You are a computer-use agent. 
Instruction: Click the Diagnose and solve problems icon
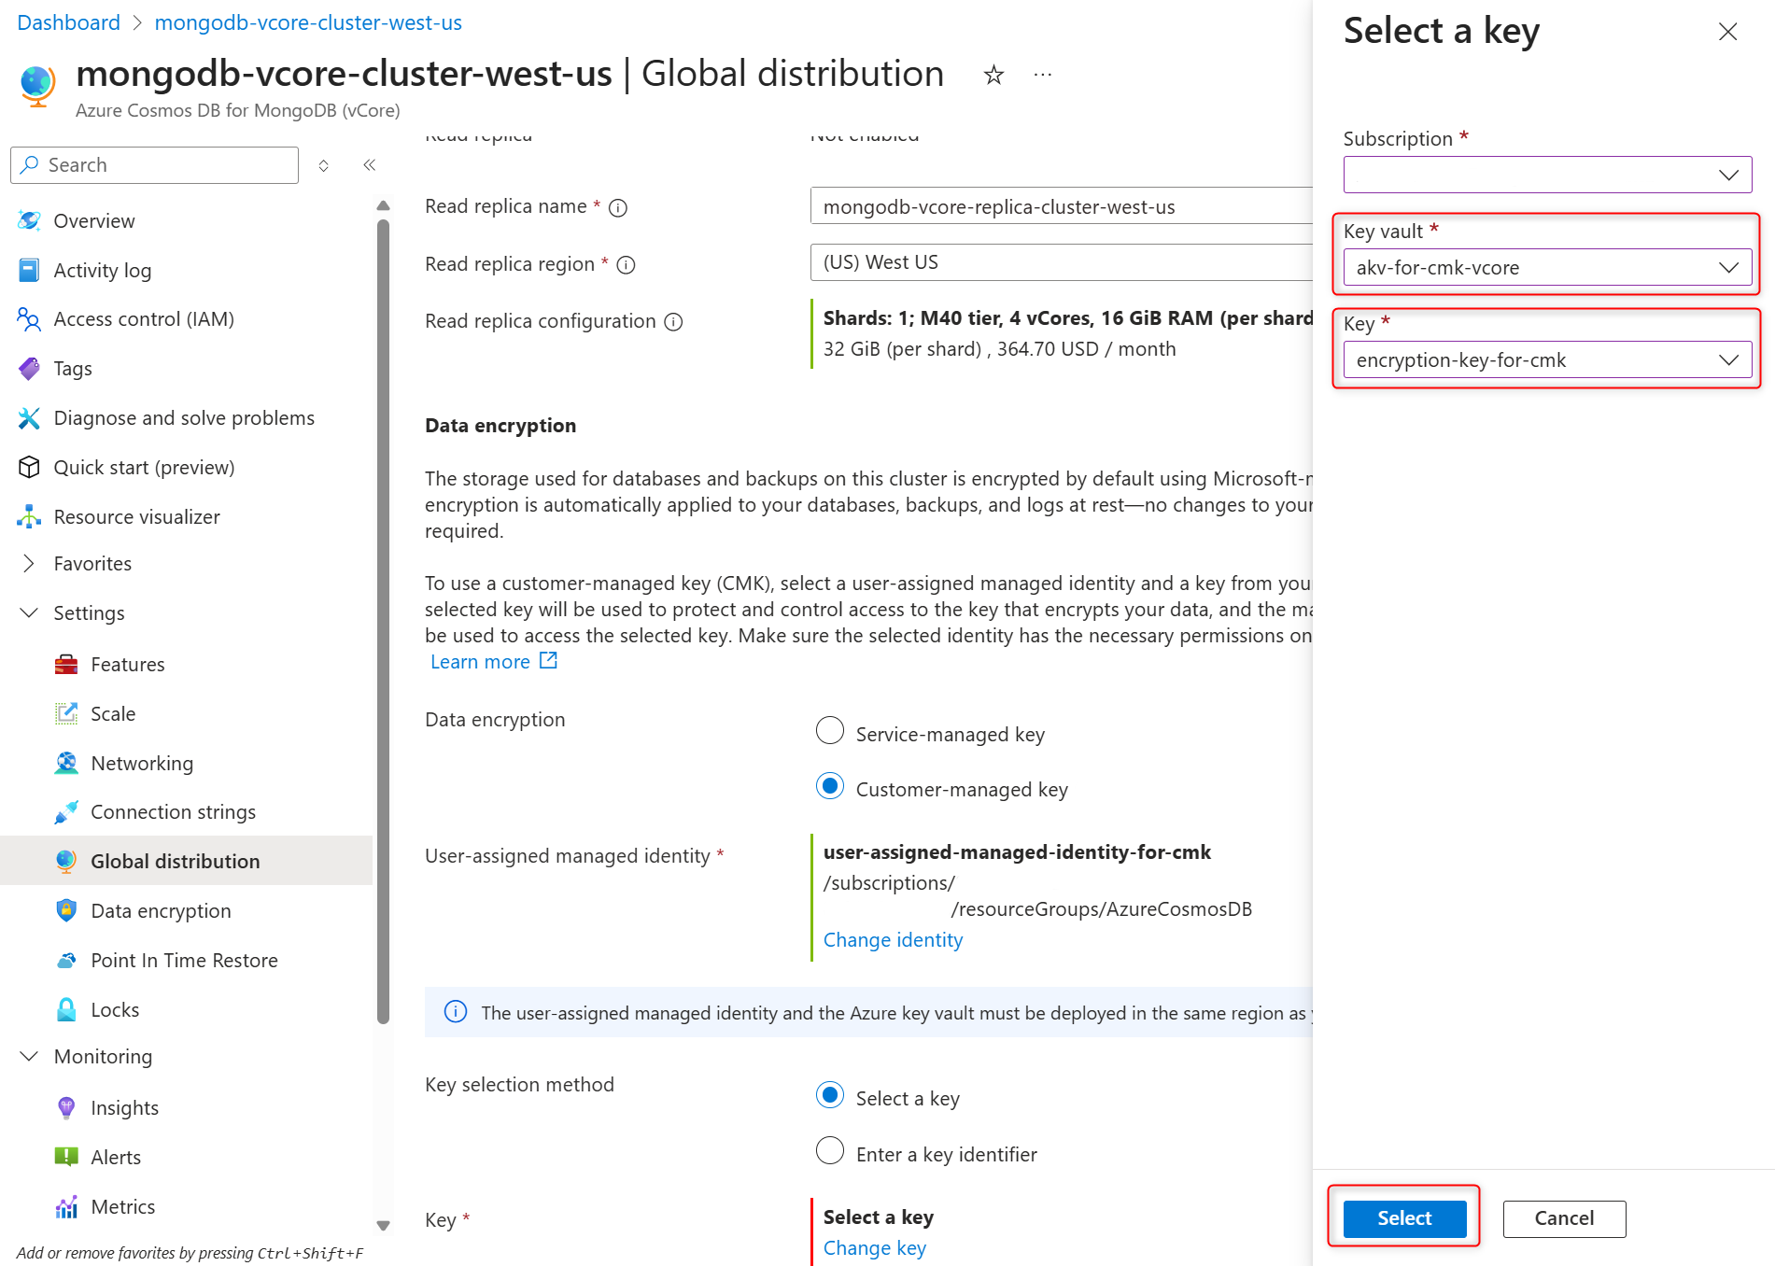(29, 418)
